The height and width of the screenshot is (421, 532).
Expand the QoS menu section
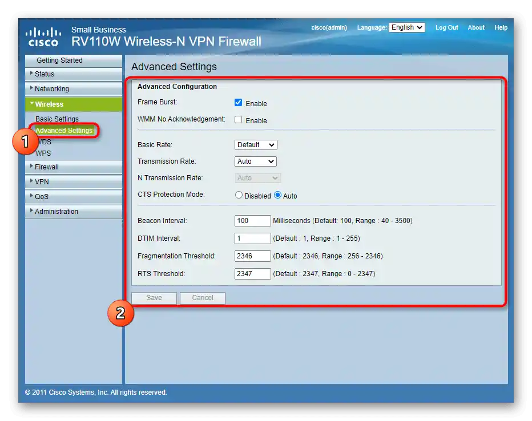click(74, 197)
